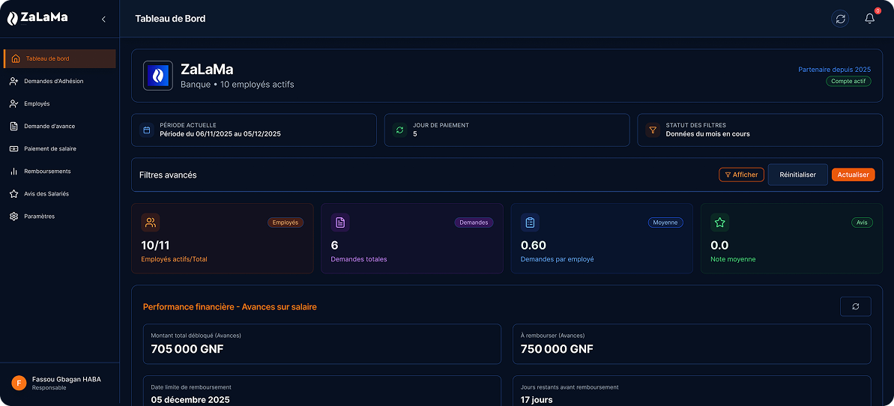Go to the Employés section
894x406 pixels.
tap(37, 103)
